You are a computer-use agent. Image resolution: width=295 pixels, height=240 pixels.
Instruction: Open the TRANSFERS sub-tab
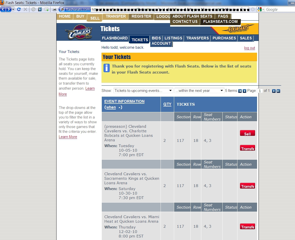click(x=197, y=38)
